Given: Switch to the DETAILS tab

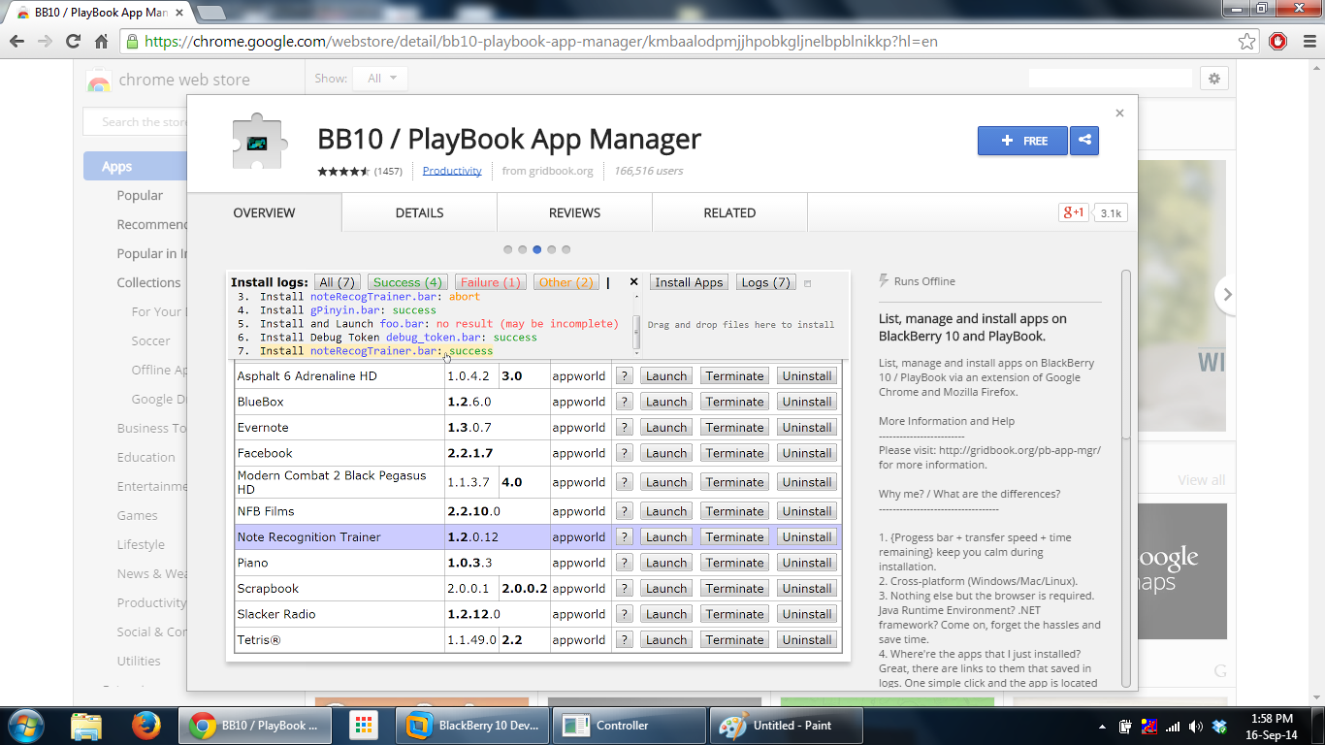Looking at the screenshot, I should [x=419, y=212].
